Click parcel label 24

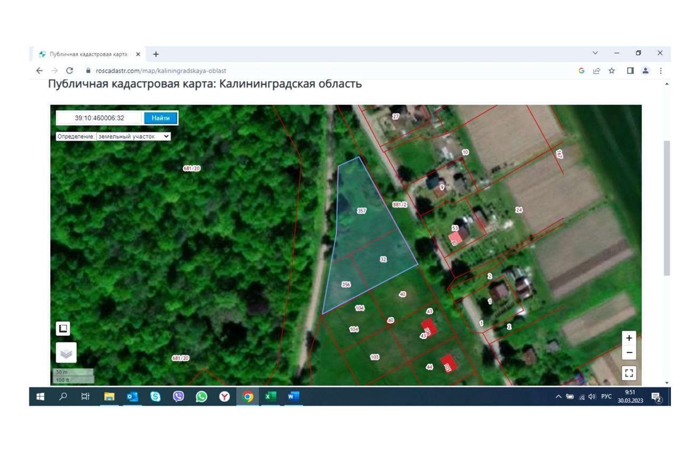point(518,210)
